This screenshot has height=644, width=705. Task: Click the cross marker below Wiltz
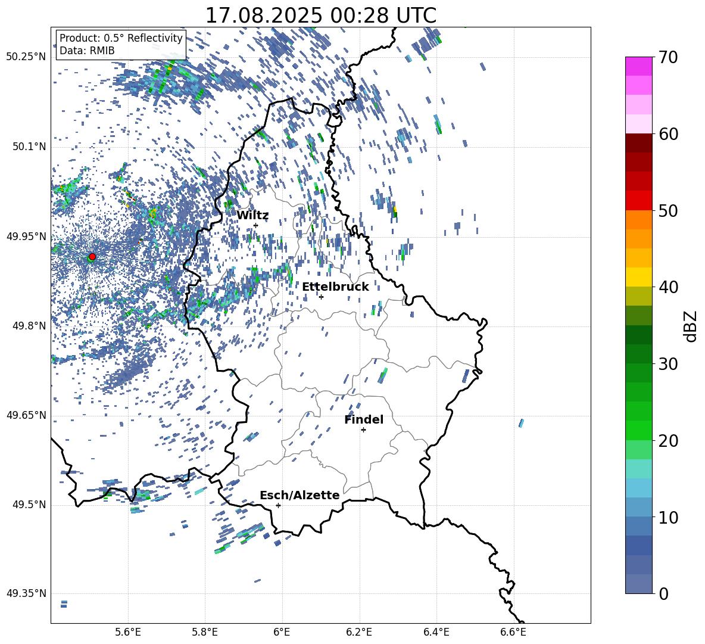(256, 225)
